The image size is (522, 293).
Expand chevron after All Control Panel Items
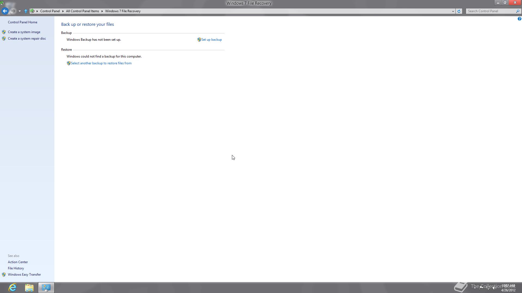(x=102, y=11)
